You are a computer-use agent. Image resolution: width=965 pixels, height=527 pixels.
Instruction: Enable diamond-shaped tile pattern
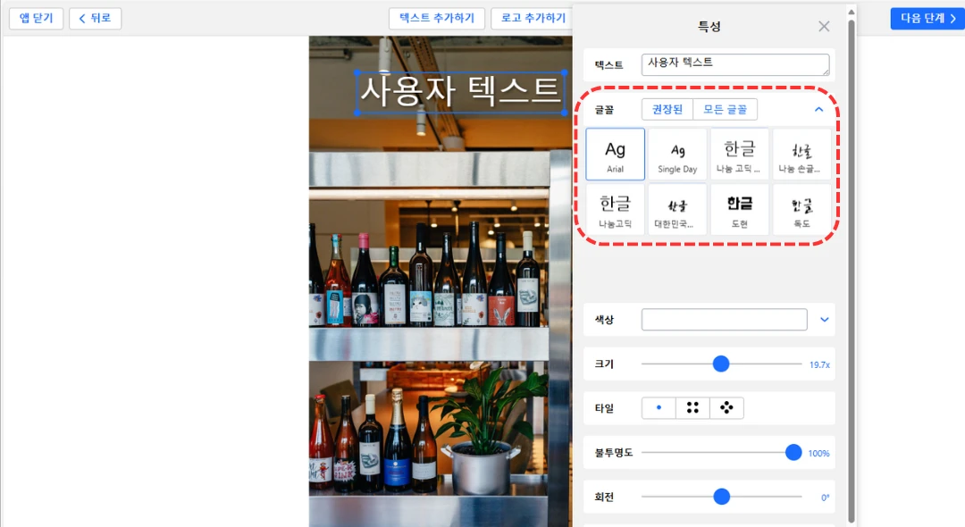coord(726,408)
